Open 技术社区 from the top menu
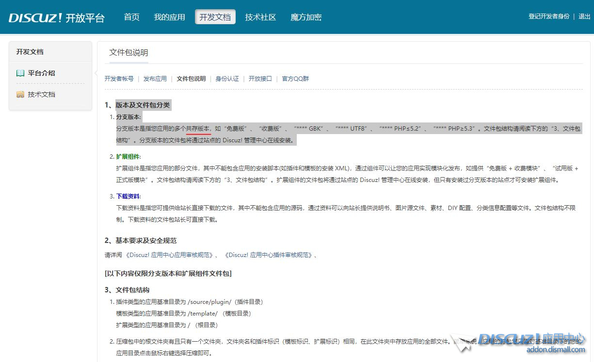The height and width of the screenshot is (362, 594). (x=260, y=17)
